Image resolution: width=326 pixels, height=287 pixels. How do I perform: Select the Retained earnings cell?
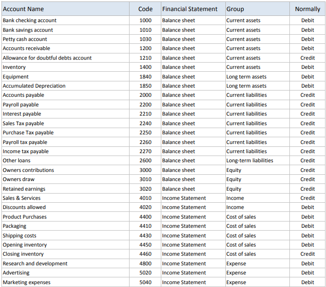click(65, 189)
